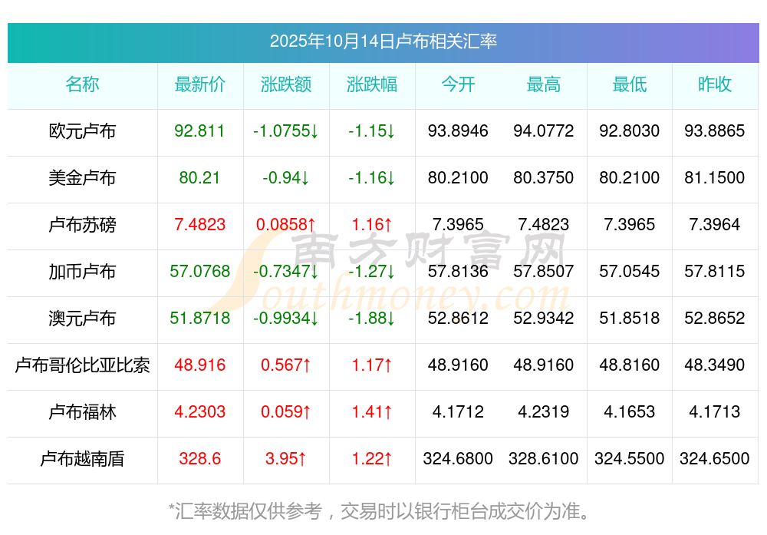This screenshot has height=535, width=767.
Task: Select previous close 7.3964
Action: coord(715,225)
